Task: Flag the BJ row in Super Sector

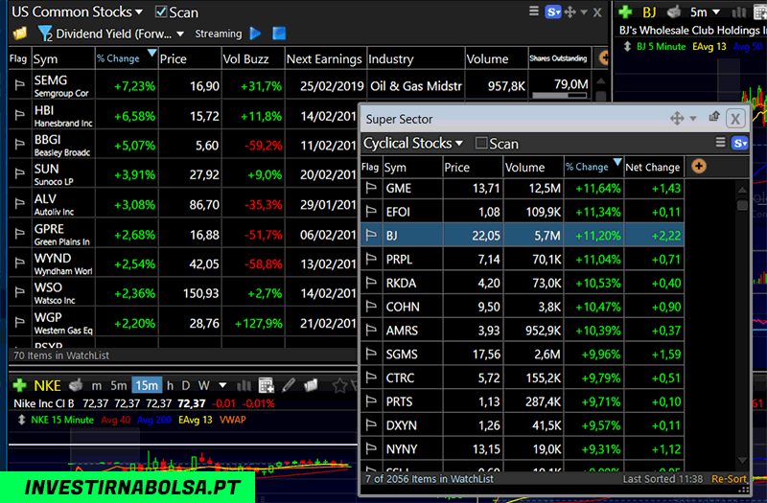Action: tap(371, 235)
